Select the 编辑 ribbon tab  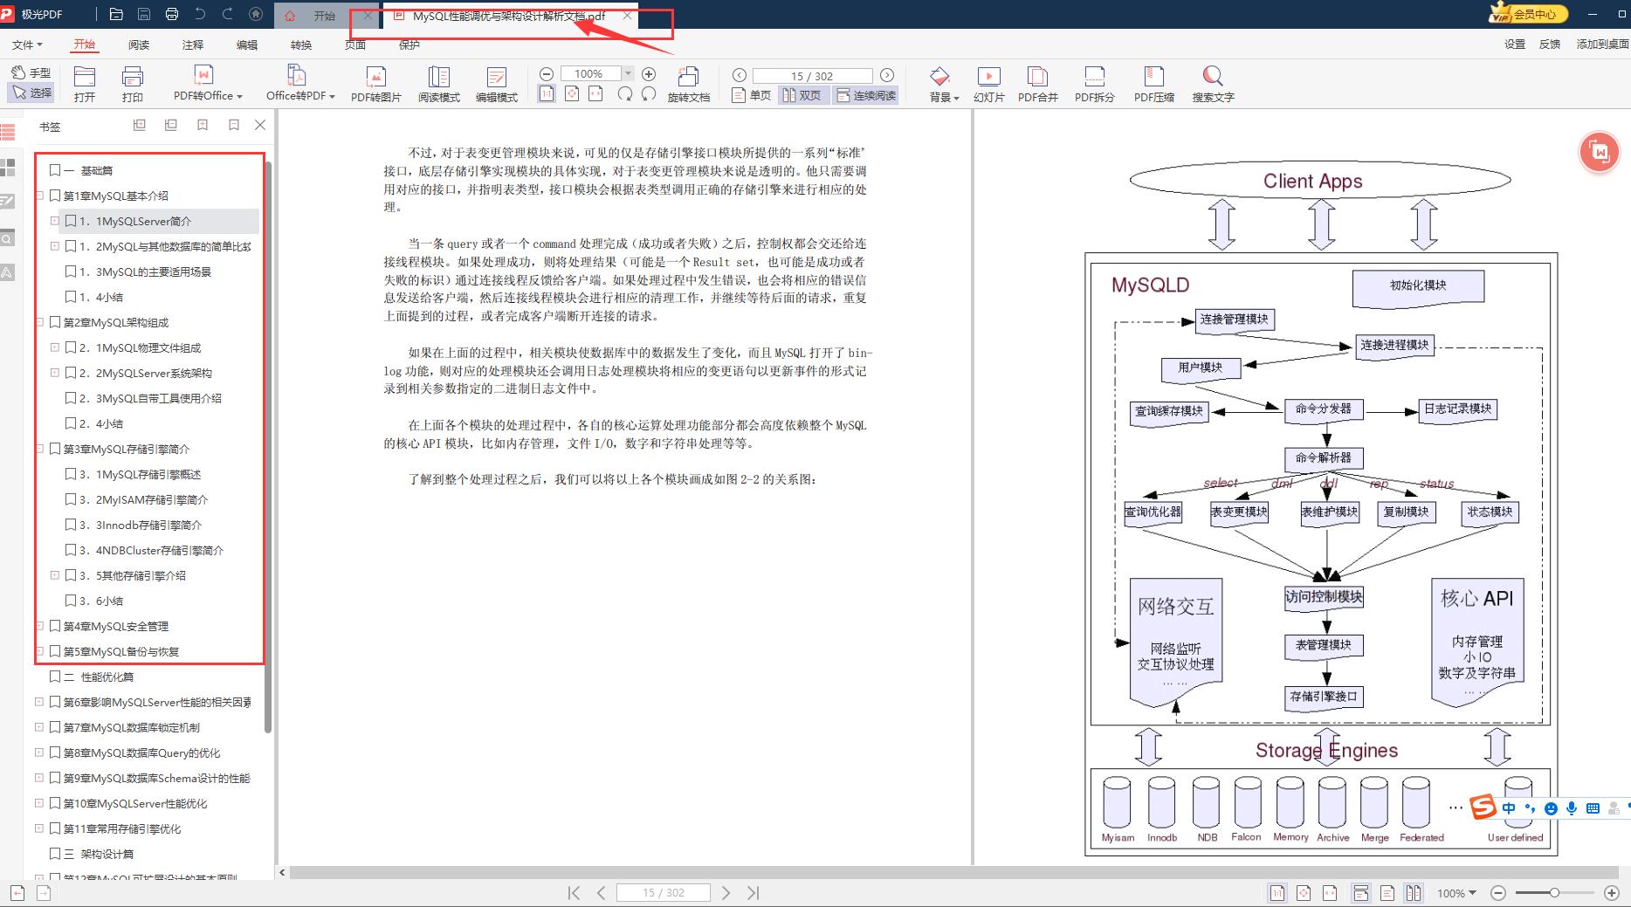click(x=247, y=45)
